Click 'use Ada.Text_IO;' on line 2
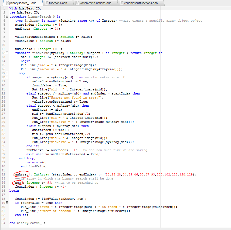Image resolution: width=231 pixels, height=230 pixels. (24, 12)
